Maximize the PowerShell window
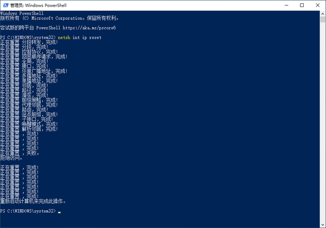This screenshot has width=326, height=228. (x=302, y=5)
